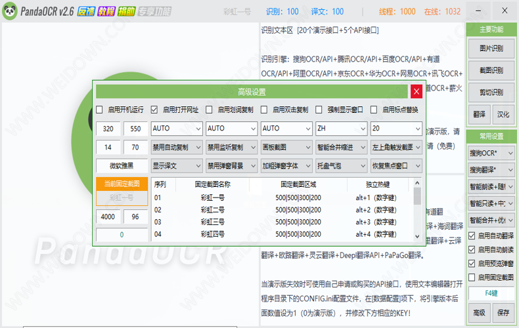Screen dimensions: 519x328
Task: Expand 智能合并缩进 dropdown
Action: [x=341, y=147]
